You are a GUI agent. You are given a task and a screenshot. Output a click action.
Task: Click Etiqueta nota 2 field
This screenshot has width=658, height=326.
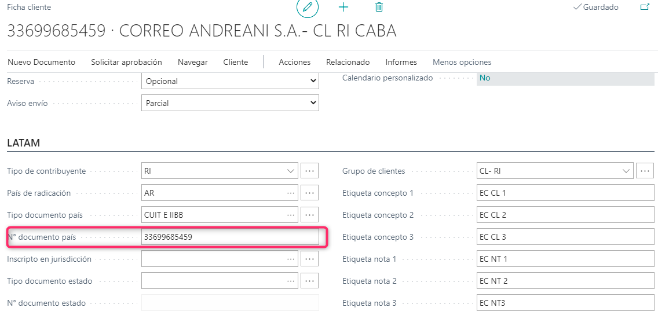565,281
